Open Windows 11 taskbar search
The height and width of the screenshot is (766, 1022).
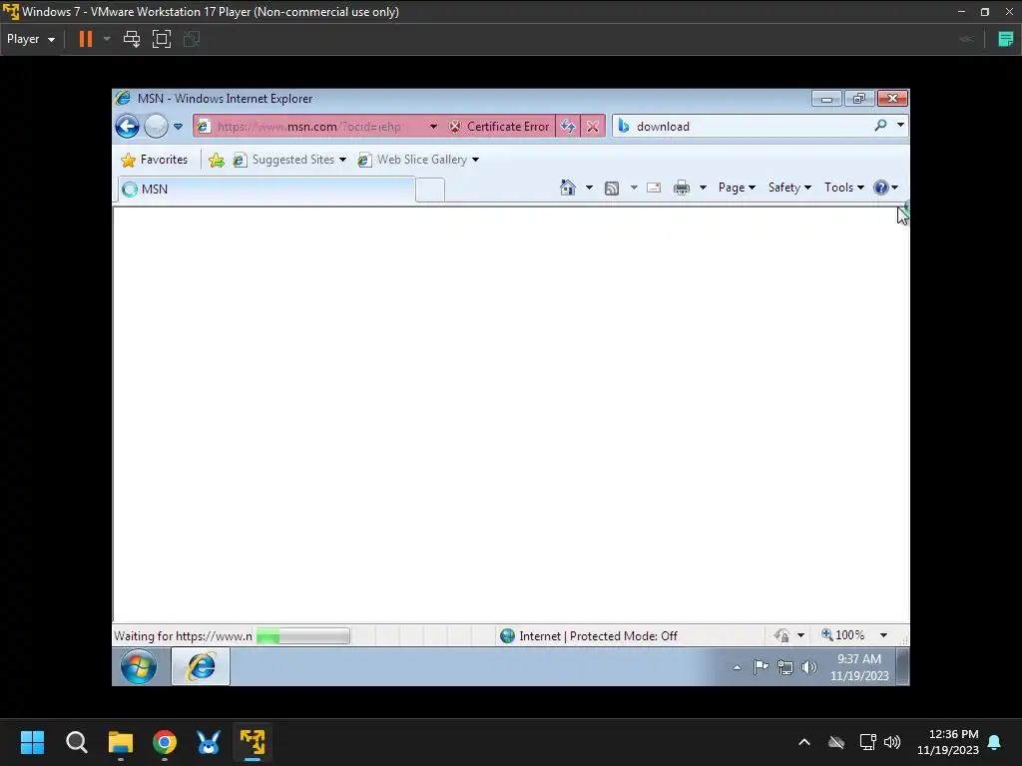(76, 742)
